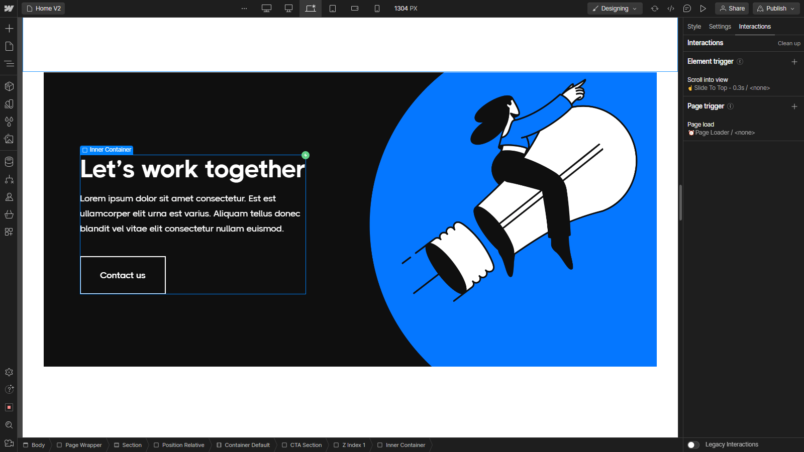Switch to the tablet breakpoint

333,9
